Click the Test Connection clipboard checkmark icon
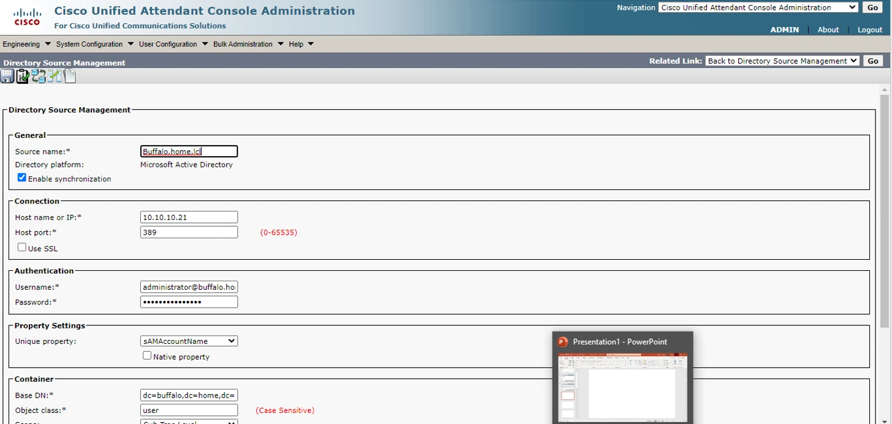892x424 pixels. coord(23,76)
